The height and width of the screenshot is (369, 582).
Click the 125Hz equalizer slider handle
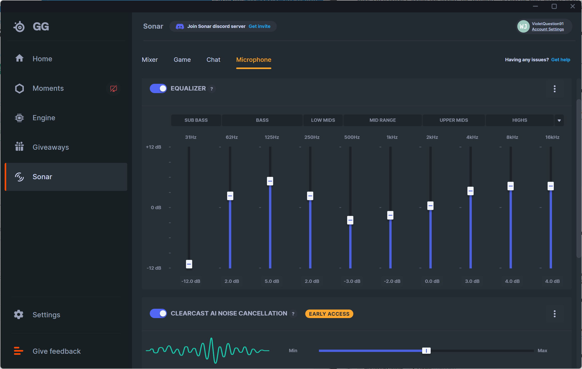pos(270,181)
